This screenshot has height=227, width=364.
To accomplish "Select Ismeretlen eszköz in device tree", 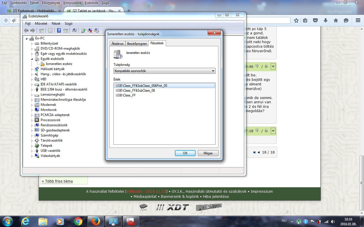I will tap(59, 64).
